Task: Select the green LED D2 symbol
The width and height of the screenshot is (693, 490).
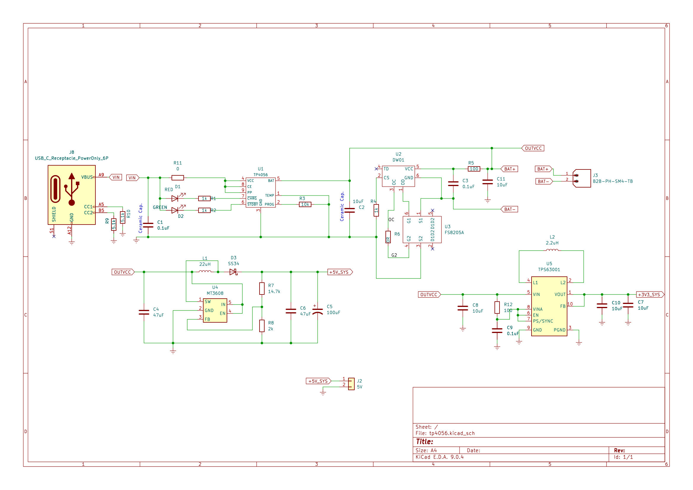Action: click(x=175, y=210)
